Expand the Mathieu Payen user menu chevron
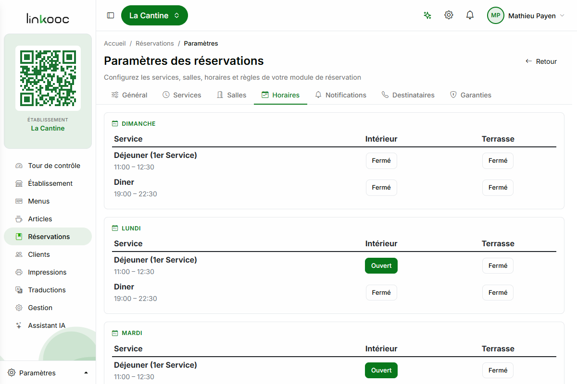577x384 pixels. pos(562,16)
